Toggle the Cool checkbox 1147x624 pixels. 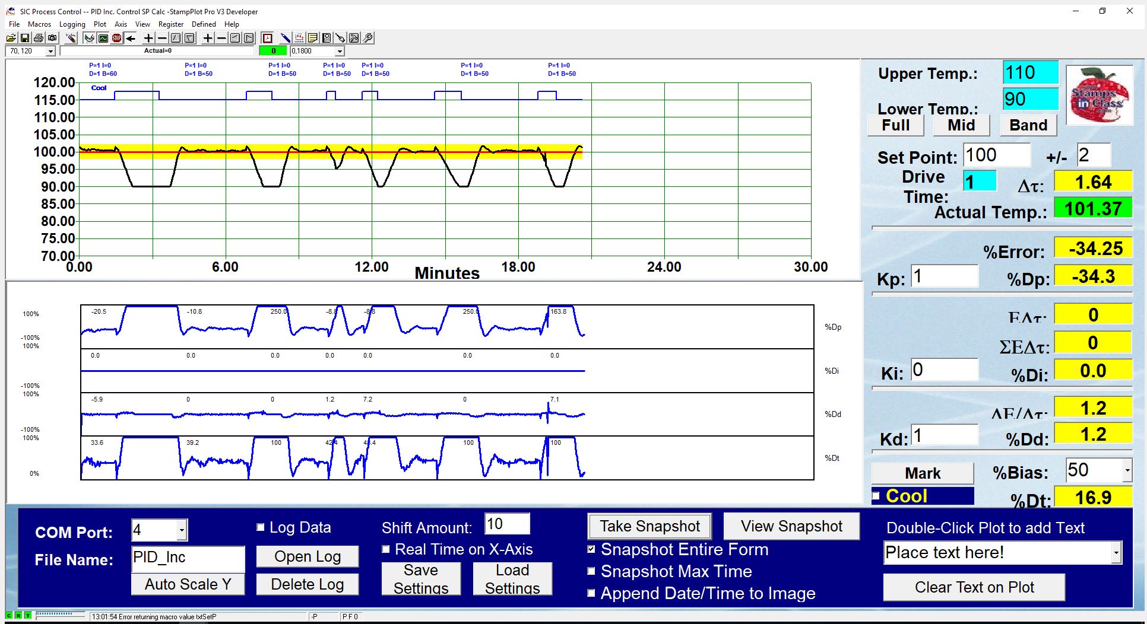click(x=876, y=495)
